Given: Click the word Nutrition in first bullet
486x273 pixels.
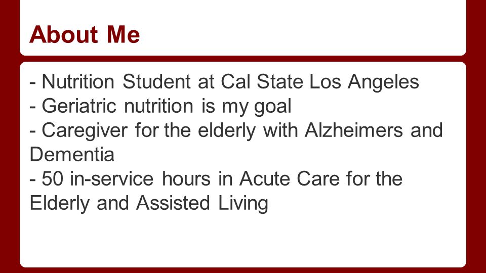Looking at the screenshot, I should [78, 82].
